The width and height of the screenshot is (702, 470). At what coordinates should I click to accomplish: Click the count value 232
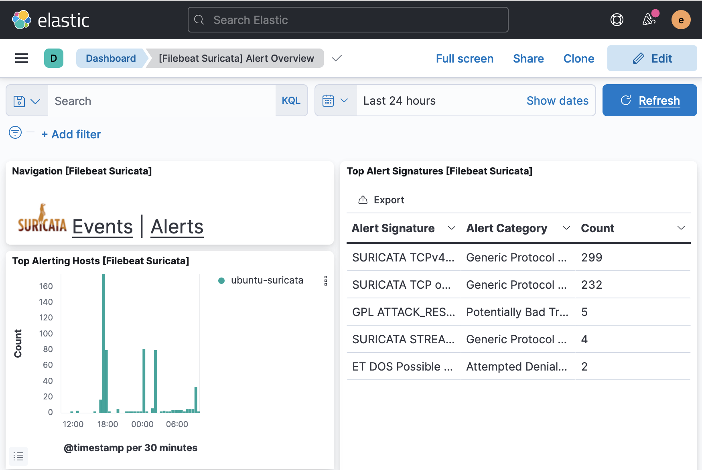pos(592,285)
